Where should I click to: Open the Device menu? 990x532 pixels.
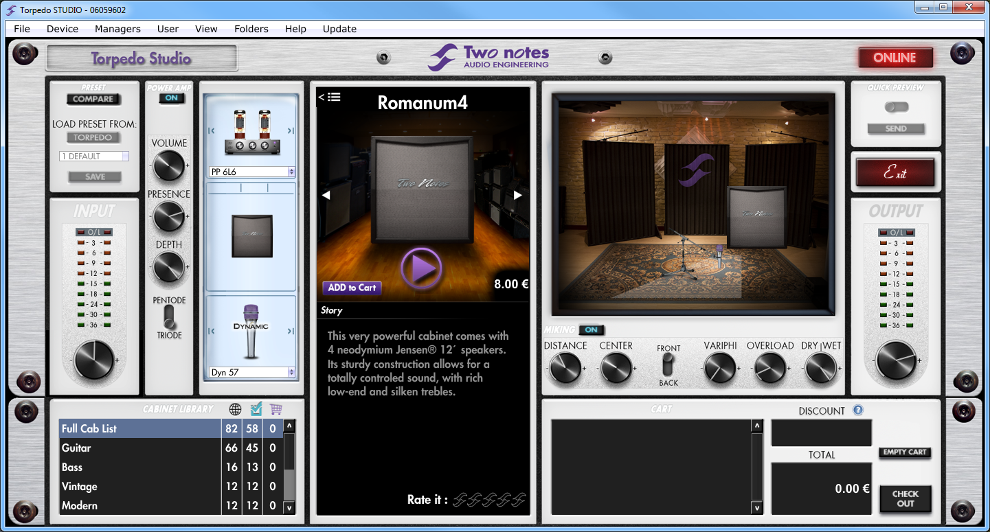pos(63,29)
